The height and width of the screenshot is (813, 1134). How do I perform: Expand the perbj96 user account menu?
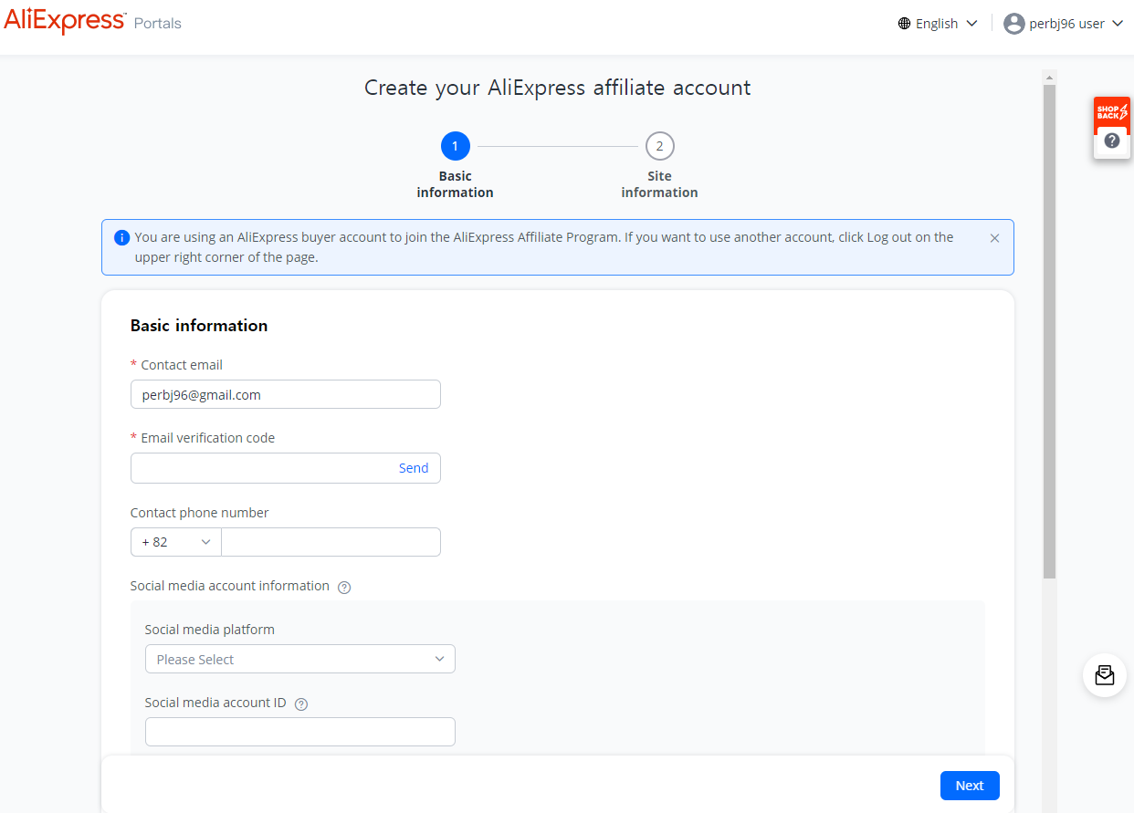tap(1064, 24)
